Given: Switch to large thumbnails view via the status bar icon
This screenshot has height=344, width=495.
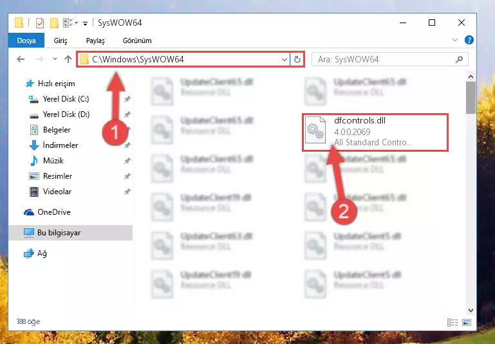Looking at the screenshot, I should coord(466,322).
